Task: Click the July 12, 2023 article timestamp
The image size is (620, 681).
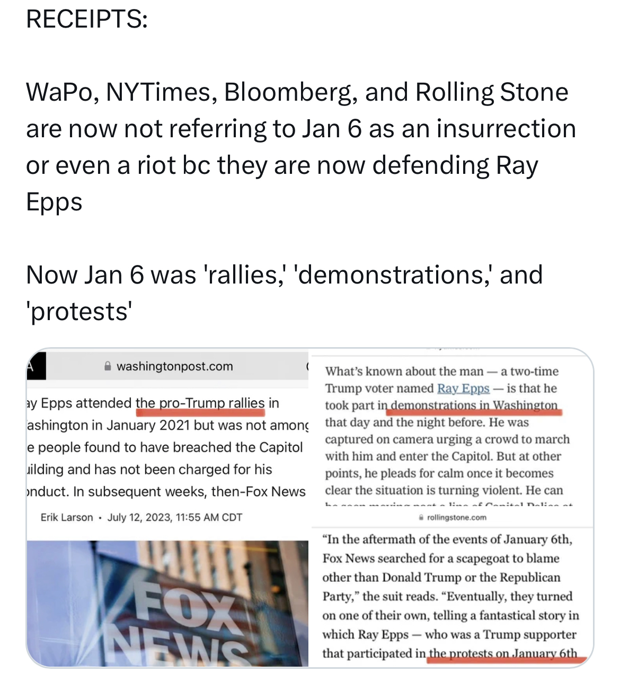Action: tap(175, 517)
